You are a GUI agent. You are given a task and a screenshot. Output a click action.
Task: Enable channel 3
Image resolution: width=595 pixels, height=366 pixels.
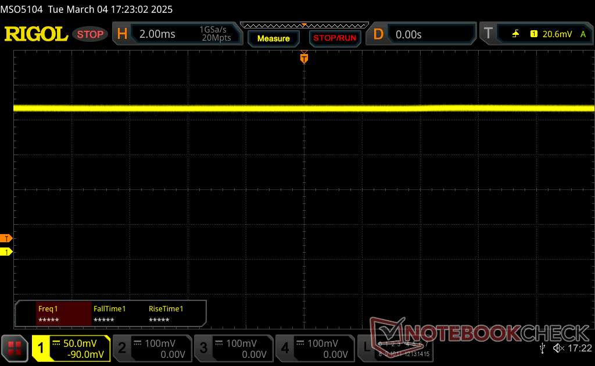tap(233, 349)
